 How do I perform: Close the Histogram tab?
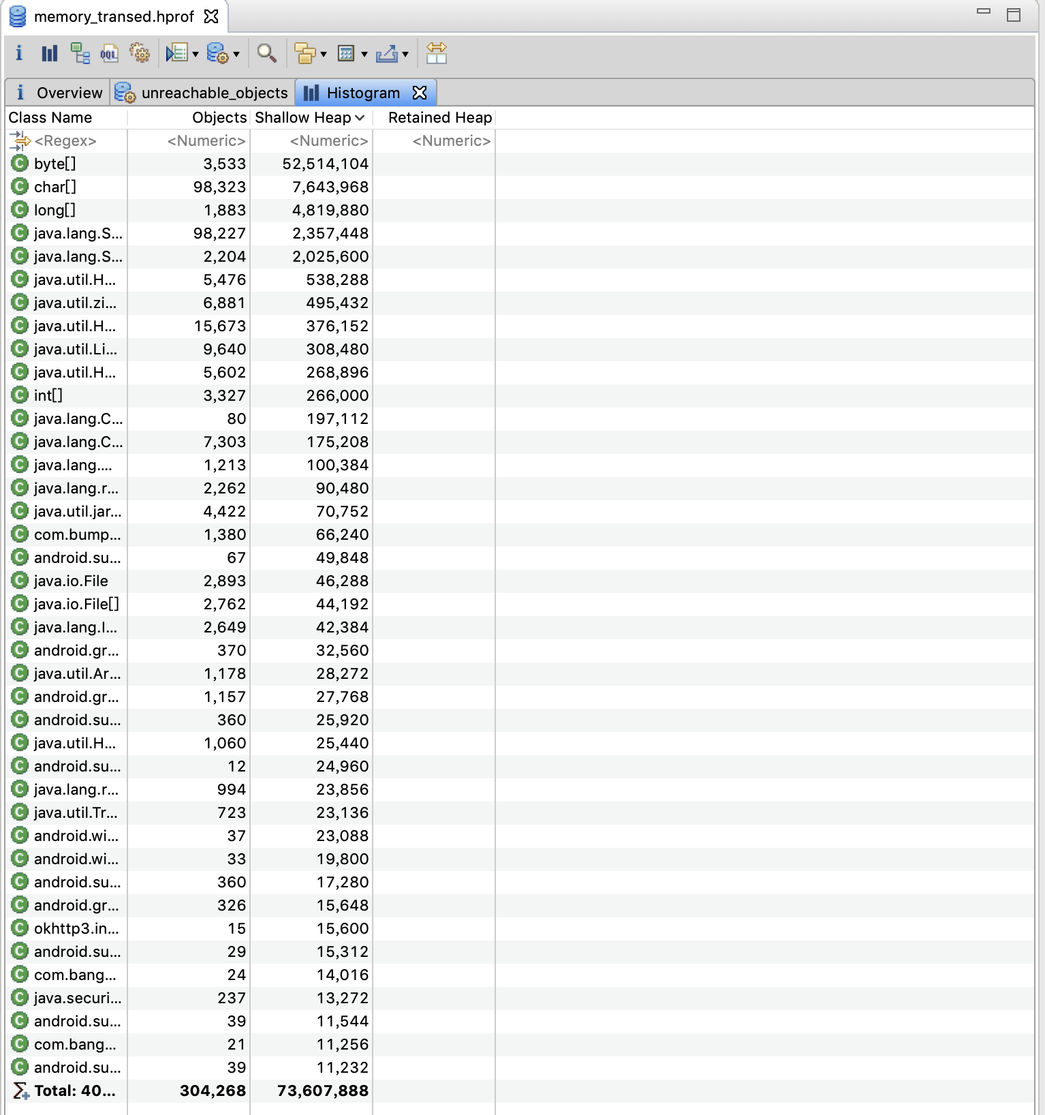pos(420,93)
